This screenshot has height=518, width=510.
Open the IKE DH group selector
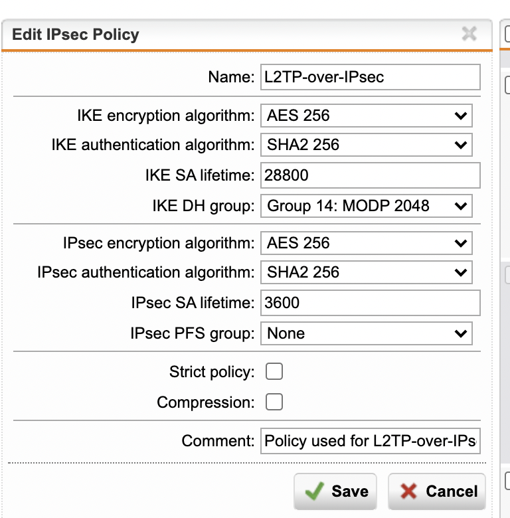367,206
